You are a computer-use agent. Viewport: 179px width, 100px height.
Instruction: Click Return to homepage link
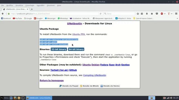tap(51, 81)
